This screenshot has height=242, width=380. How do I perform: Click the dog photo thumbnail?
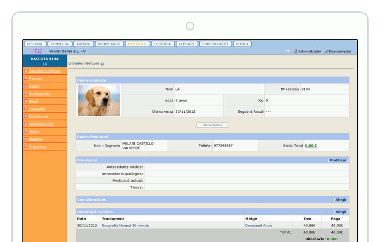(x=99, y=100)
